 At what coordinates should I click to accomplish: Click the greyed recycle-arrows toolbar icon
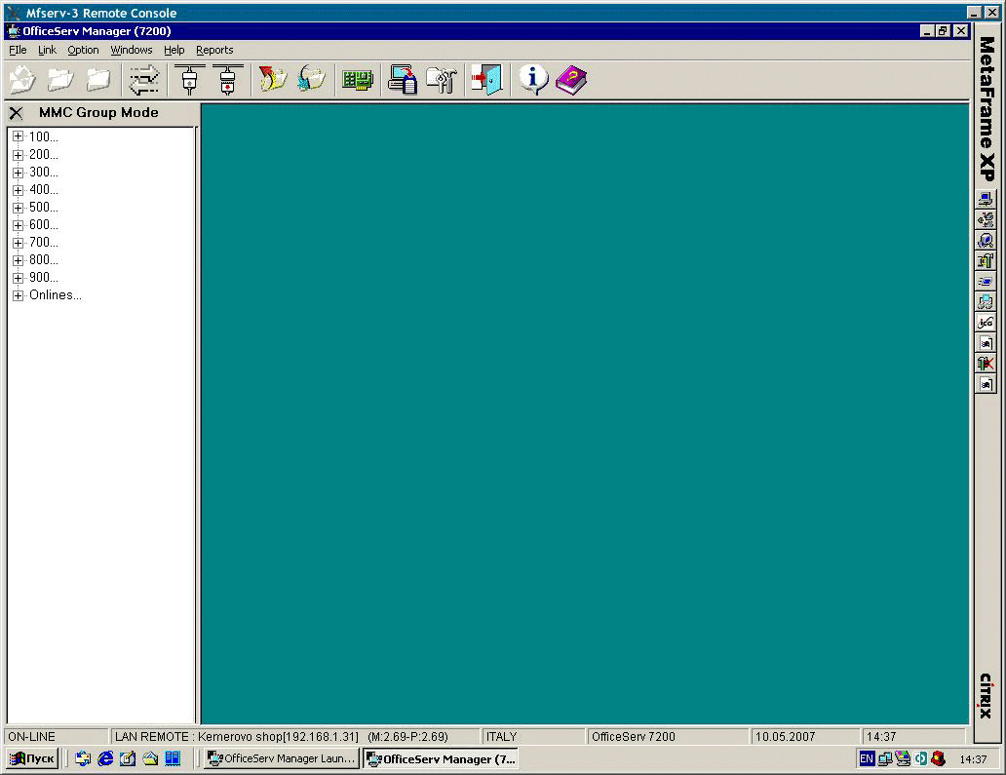pos(23,80)
